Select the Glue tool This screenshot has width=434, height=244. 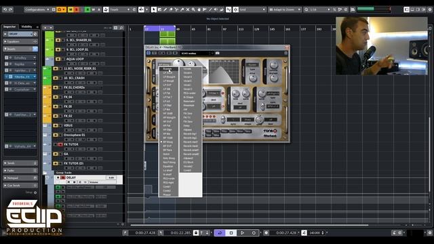[x=182, y=9]
